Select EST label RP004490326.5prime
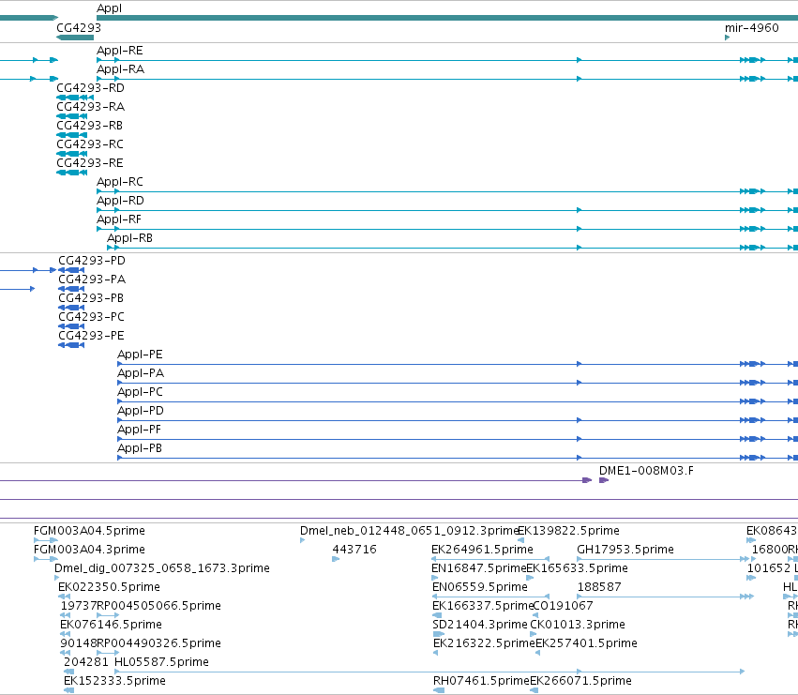The height and width of the screenshot is (695, 798). coord(158,644)
